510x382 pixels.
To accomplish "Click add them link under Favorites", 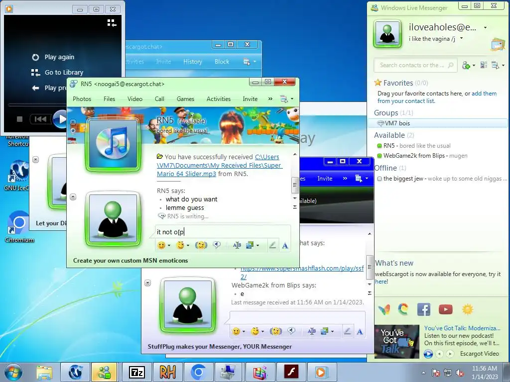I will click(484, 94).
